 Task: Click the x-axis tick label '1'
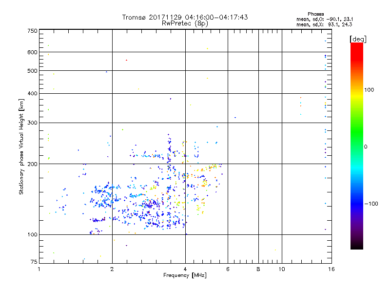(39, 269)
